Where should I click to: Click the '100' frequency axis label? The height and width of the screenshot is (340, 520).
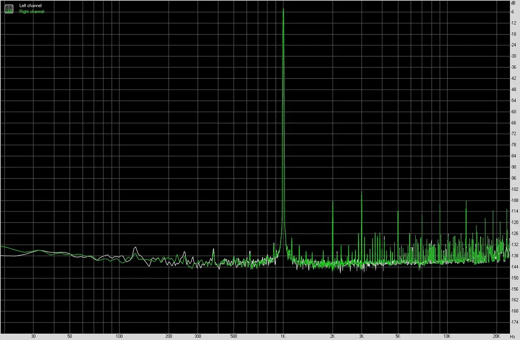[x=119, y=336]
